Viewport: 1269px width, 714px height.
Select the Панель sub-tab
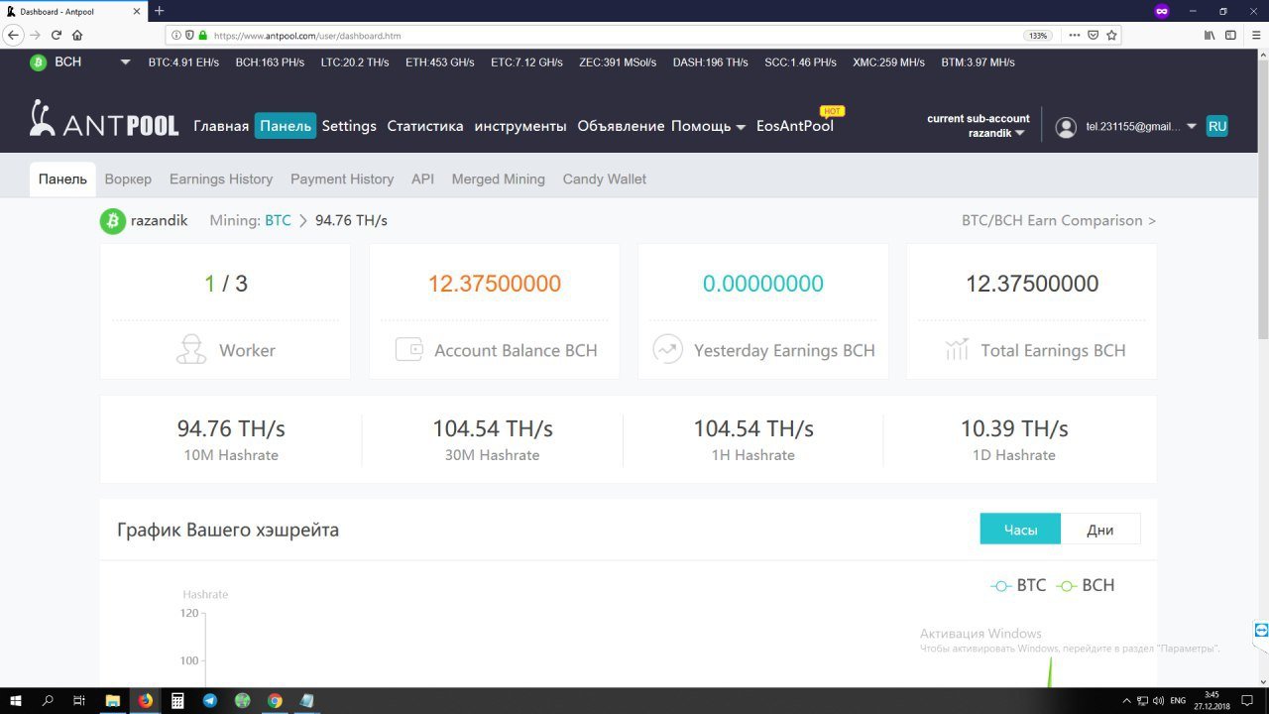point(62,179)
